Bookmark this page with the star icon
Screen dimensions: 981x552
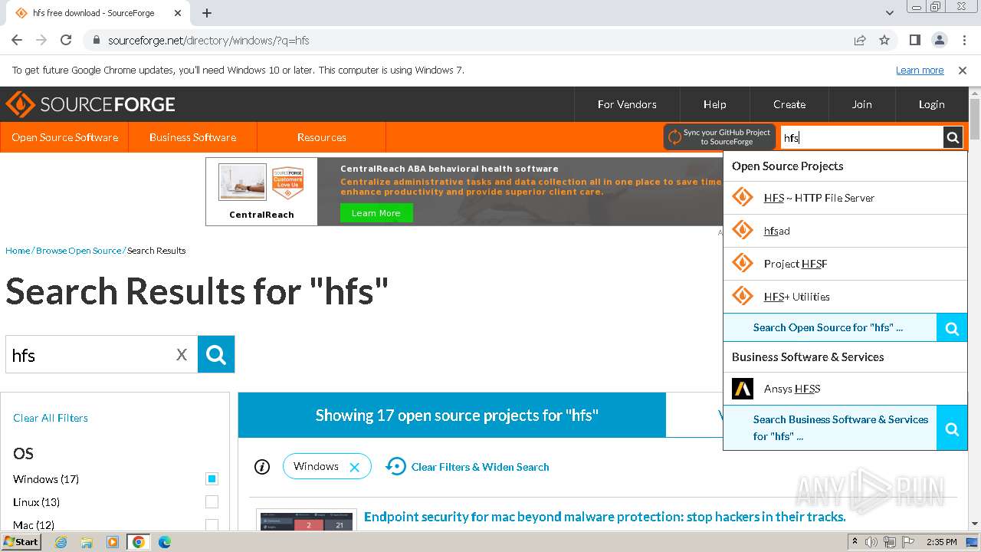884,40
